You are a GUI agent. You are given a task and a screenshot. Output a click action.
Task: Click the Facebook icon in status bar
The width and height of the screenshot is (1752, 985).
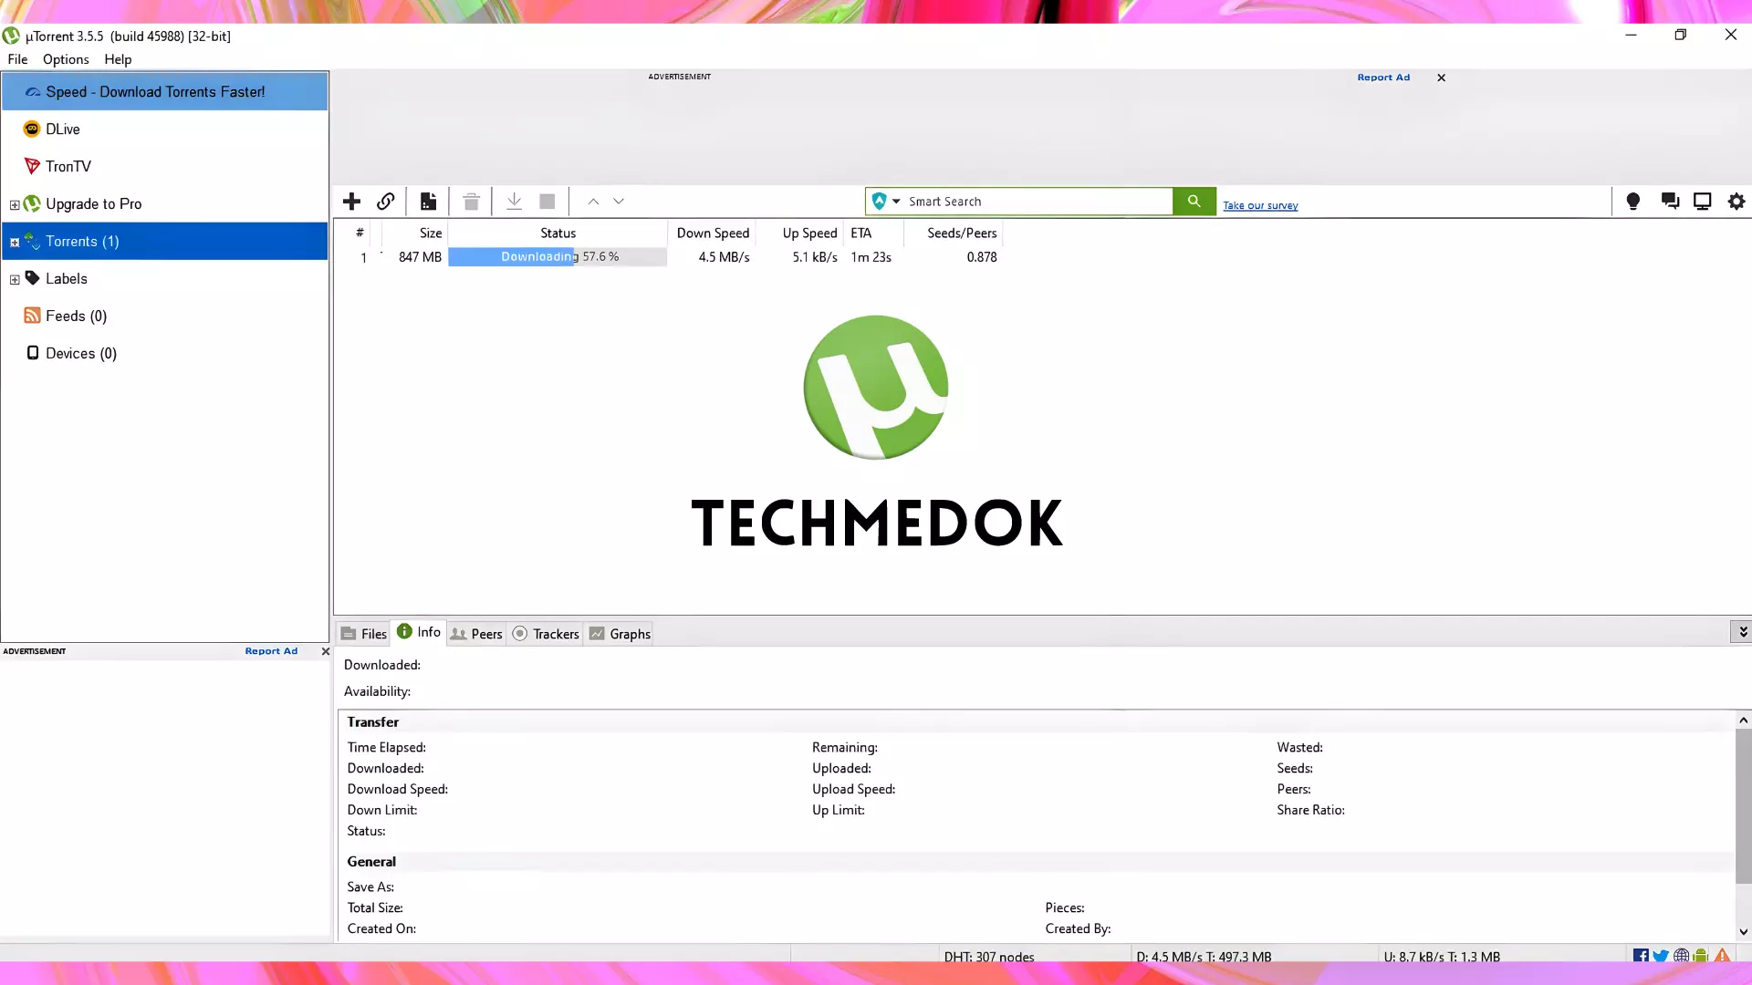pyautogui.click(x=1641, y=956)
